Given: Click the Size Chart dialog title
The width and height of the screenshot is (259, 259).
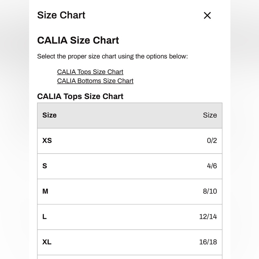Looking at the screenshot, I should click(61, 15).
